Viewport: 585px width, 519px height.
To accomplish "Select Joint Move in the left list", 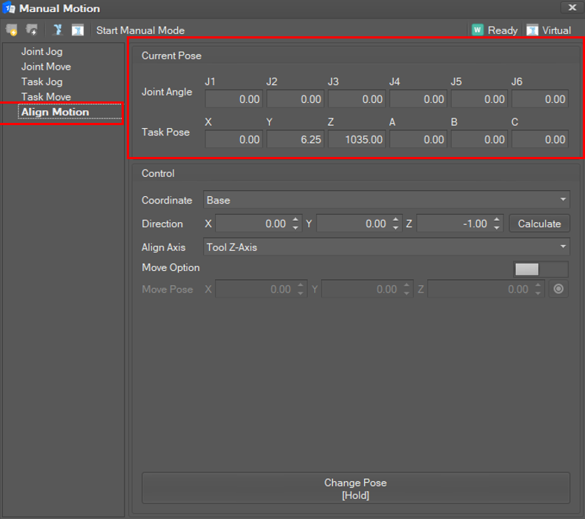I will click(46, 67).
